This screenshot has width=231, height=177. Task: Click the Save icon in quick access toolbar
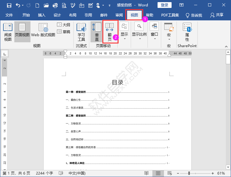click(x=9, y=5)
